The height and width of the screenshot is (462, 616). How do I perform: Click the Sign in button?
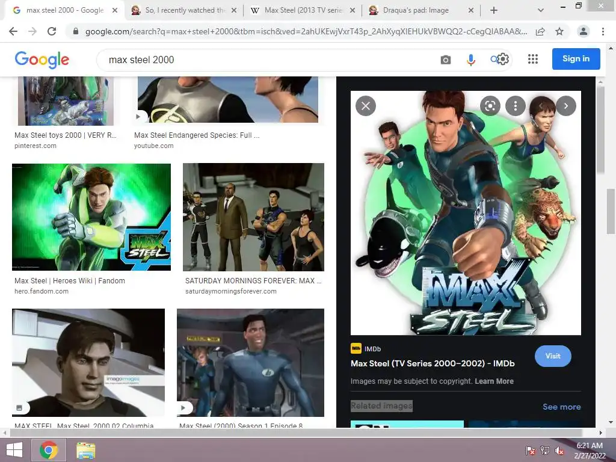coord(576,58)
